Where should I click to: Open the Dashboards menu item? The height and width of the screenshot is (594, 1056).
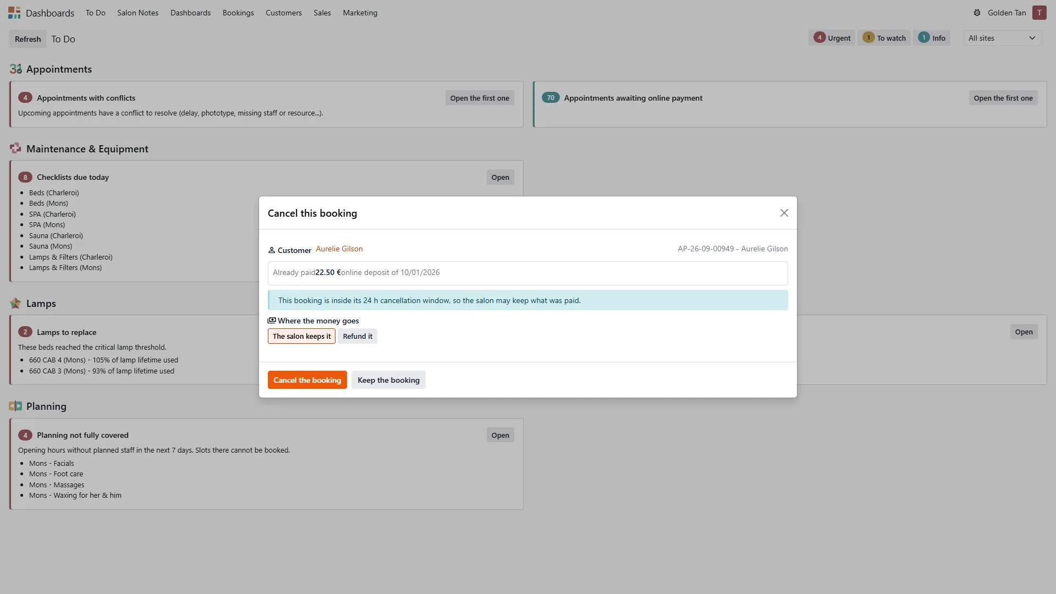(190, 13)
